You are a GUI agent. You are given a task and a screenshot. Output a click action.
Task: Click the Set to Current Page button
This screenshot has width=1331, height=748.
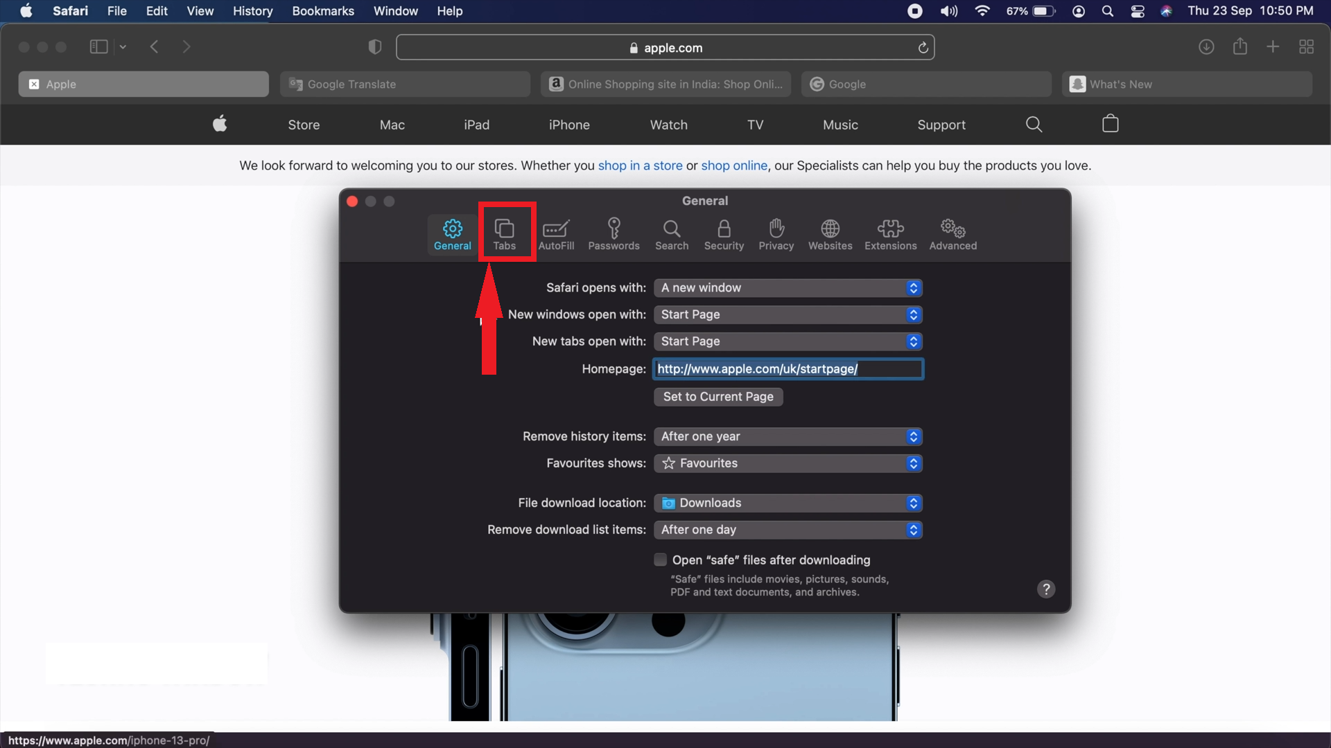(x=717, y=397)
